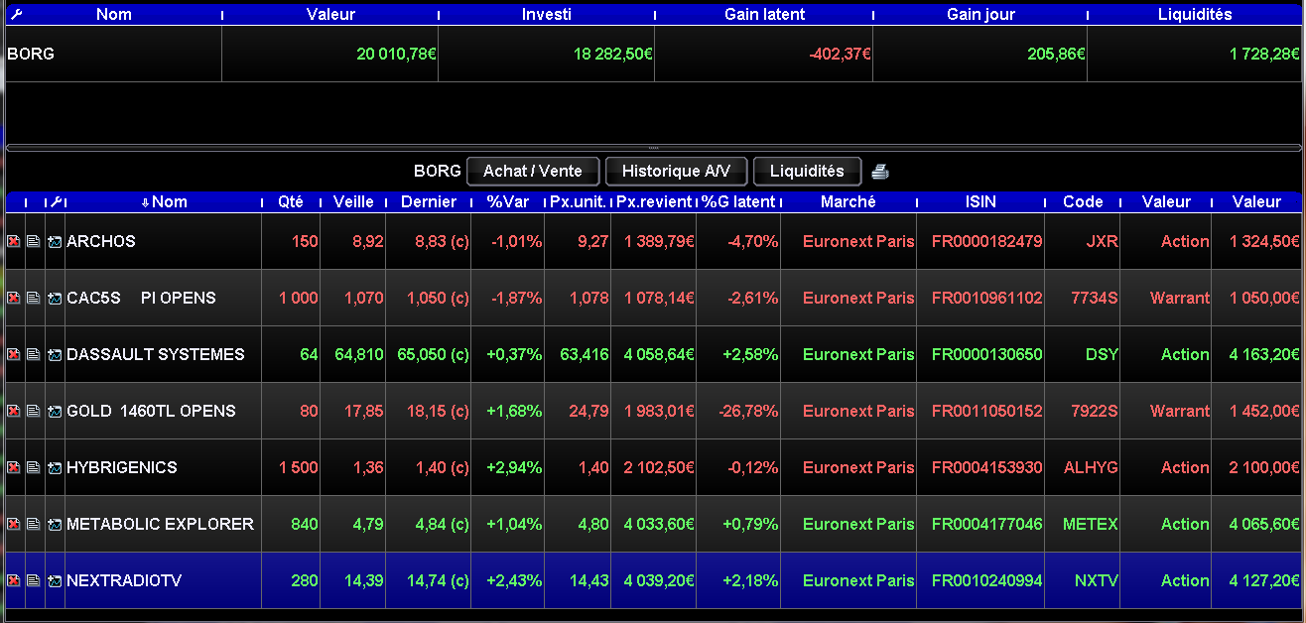Viewport: 1306px width, 623px height.
Task: Sort positions by the Dernier column header
Action: [429, 201]
